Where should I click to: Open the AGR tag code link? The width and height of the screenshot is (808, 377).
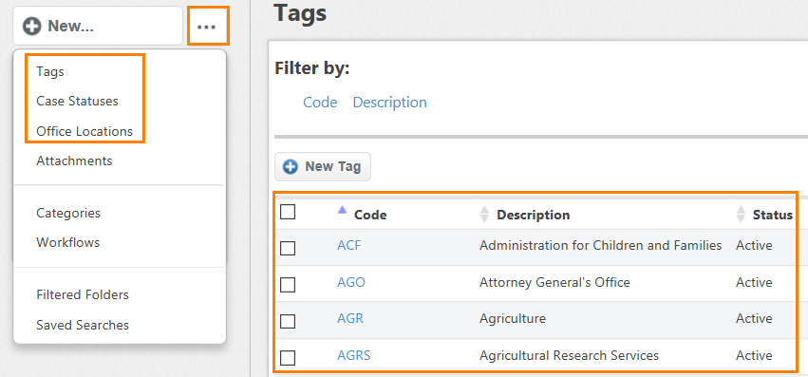coord(350,318)
